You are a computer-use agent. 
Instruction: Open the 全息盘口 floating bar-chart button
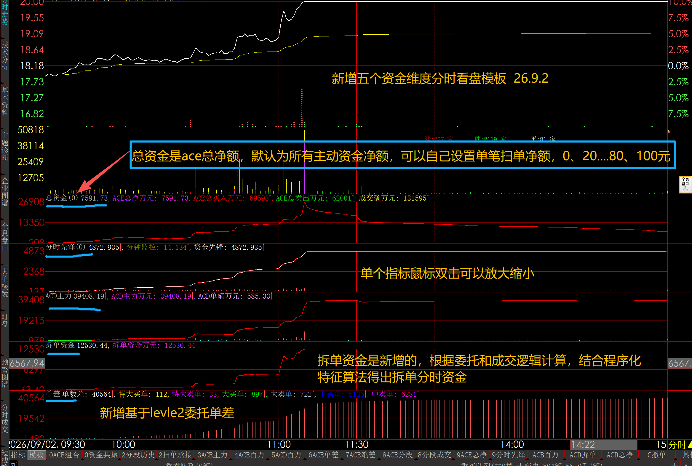pos(685,185)
